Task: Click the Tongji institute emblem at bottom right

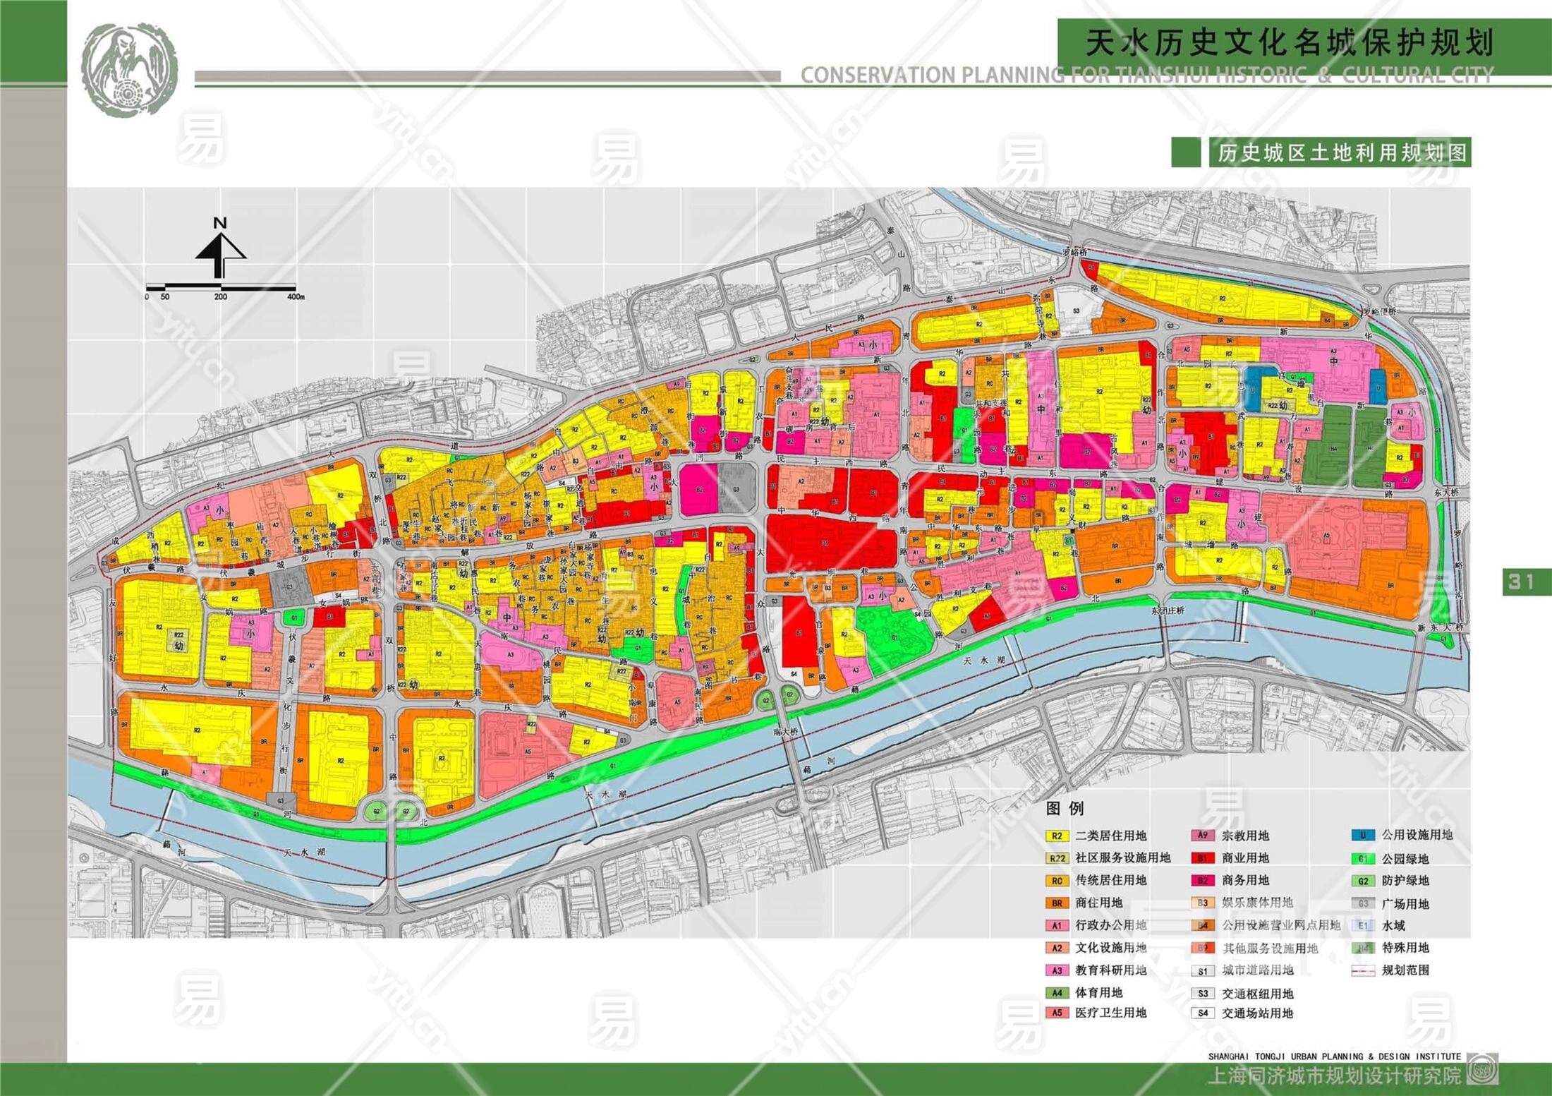Action: (x=1482, y=1069)
